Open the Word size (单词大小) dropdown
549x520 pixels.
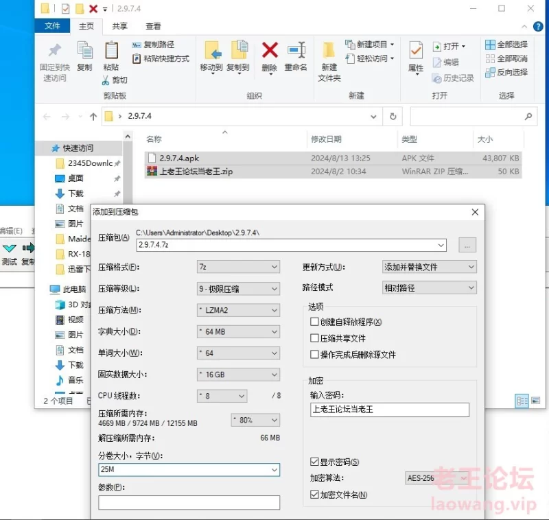[238, 353]
